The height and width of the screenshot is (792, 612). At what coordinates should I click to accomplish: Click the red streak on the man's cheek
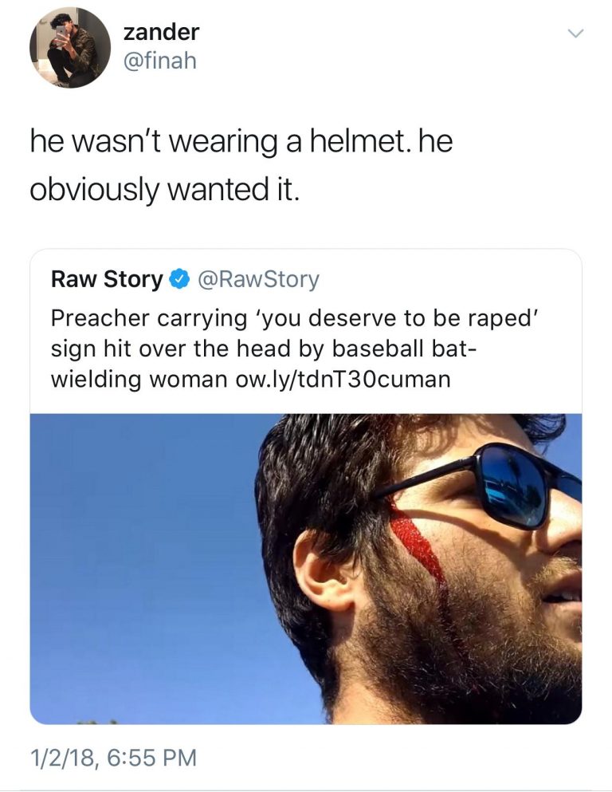coord(418,542)
